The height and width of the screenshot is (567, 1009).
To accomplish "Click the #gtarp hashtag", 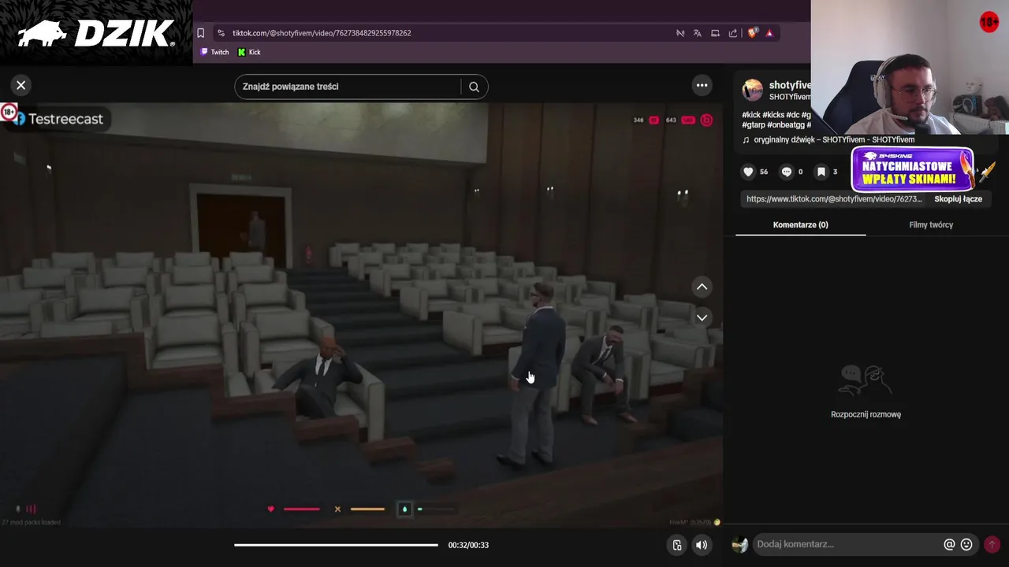I will tap(753, 124).
